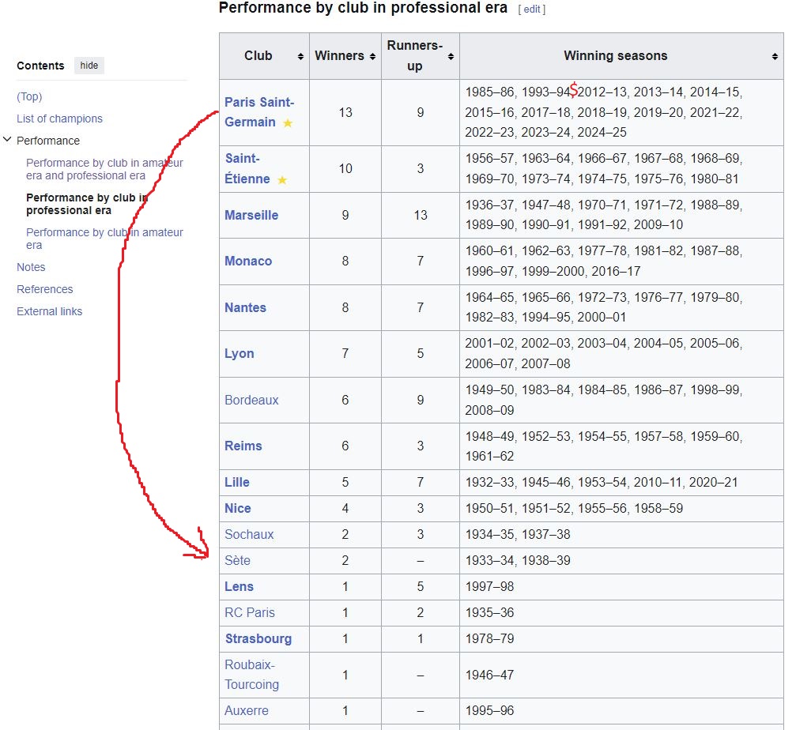Open the Nice club page
Image resolution: width=796 pixels, height=730 pixels.
[x=238, y=508]
